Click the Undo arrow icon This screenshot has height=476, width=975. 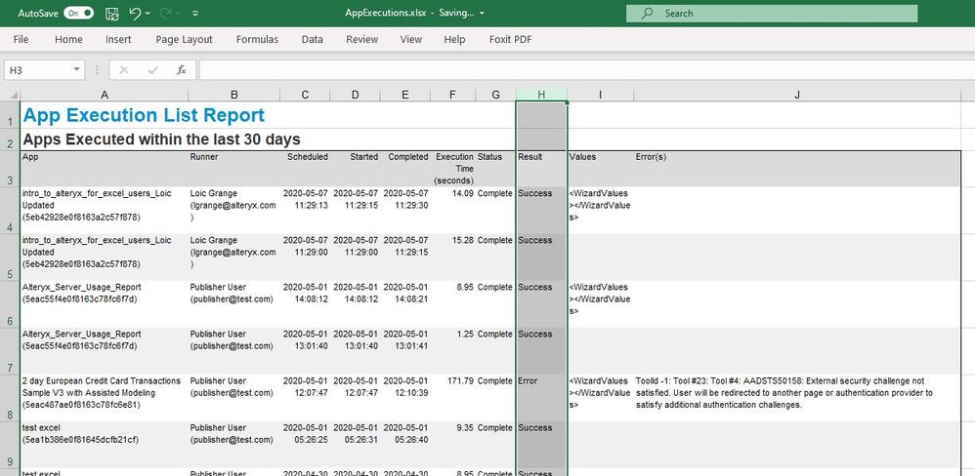pyautogui.click(x=135, y=13)
